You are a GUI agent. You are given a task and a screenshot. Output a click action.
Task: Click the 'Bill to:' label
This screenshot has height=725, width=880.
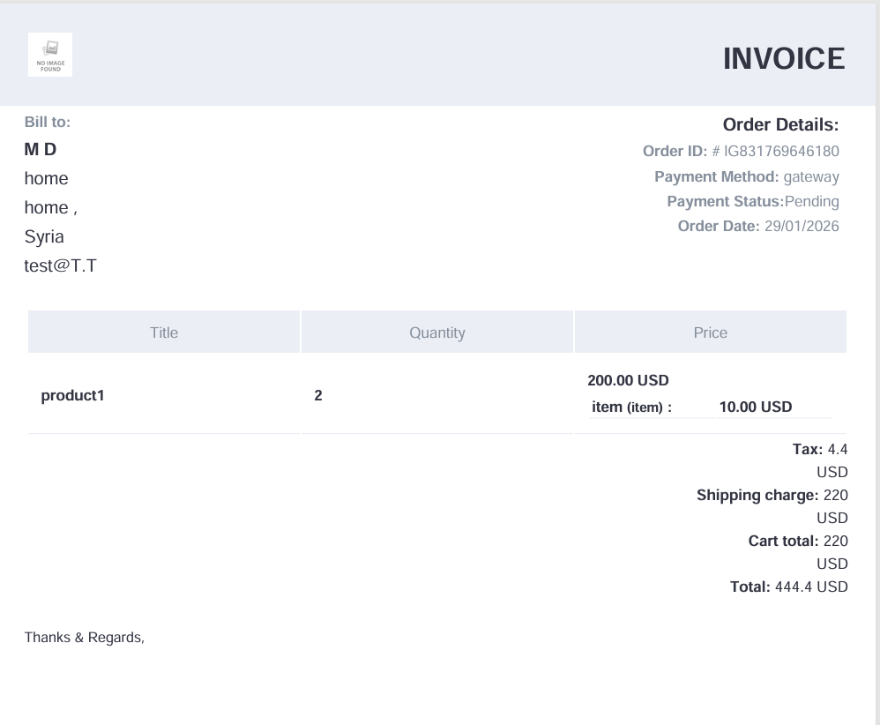47,122
